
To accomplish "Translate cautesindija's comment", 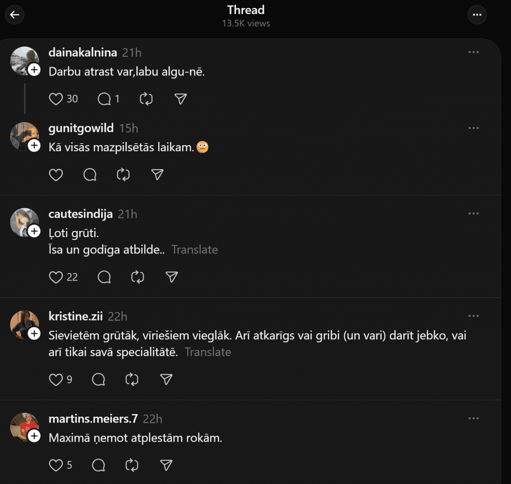I will click(x=195, y=249).
